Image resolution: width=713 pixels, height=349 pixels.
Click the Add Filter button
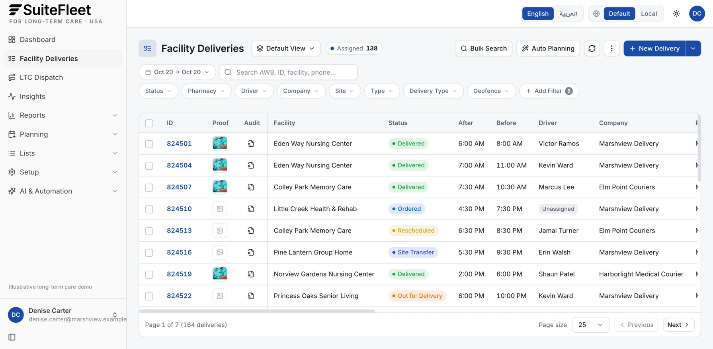tap(549, 91)
